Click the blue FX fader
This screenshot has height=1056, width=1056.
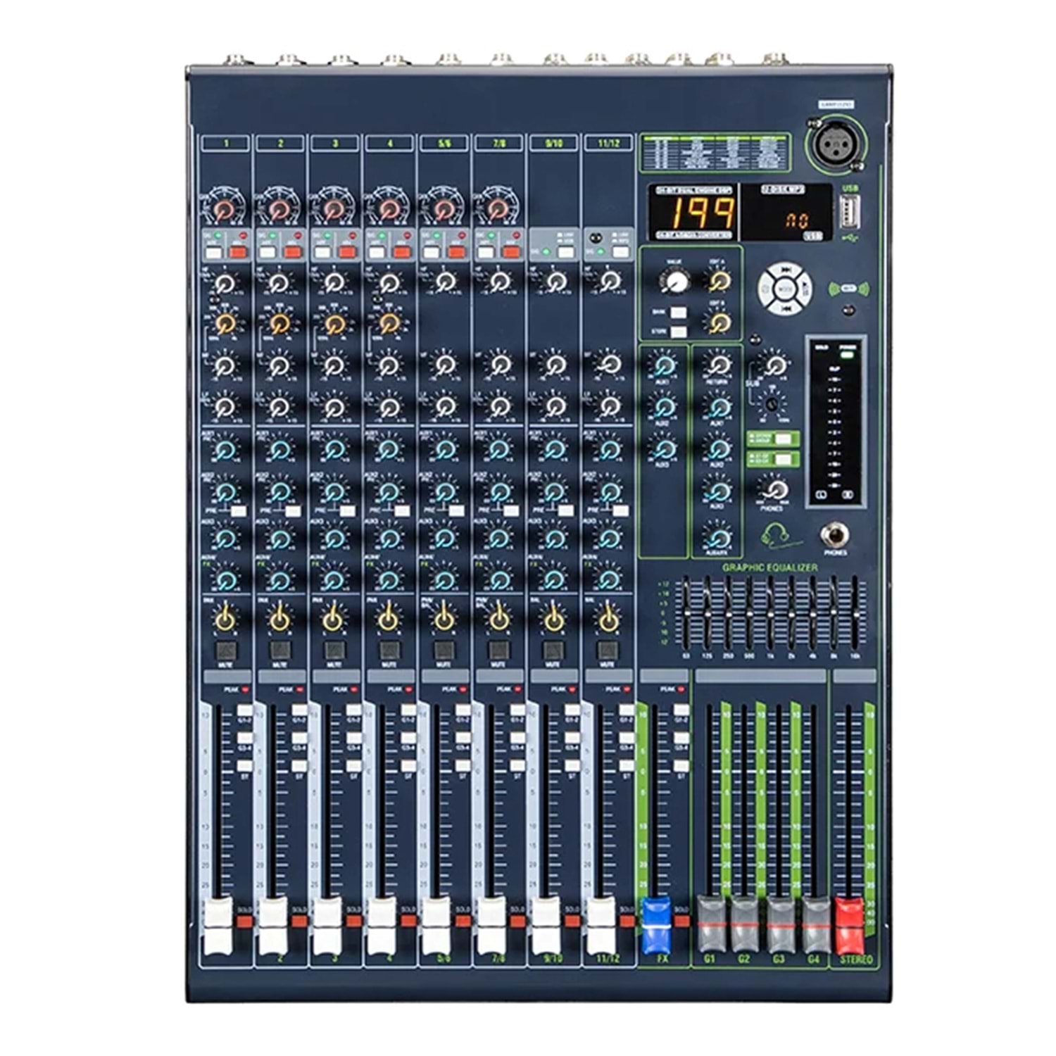click(655, 924)
